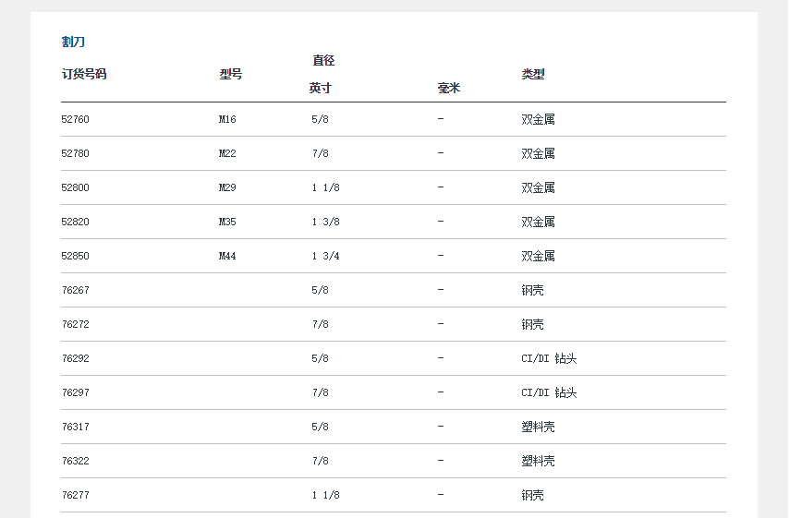
Task: Click order number 76277
Action: (76, 496)
